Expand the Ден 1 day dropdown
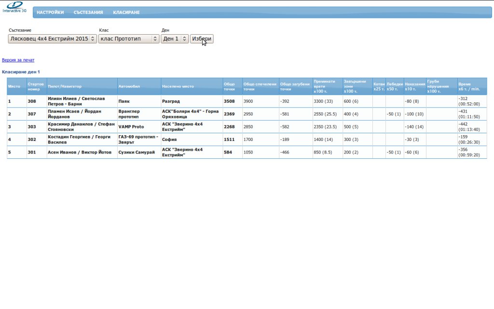 tap(175, 39)
